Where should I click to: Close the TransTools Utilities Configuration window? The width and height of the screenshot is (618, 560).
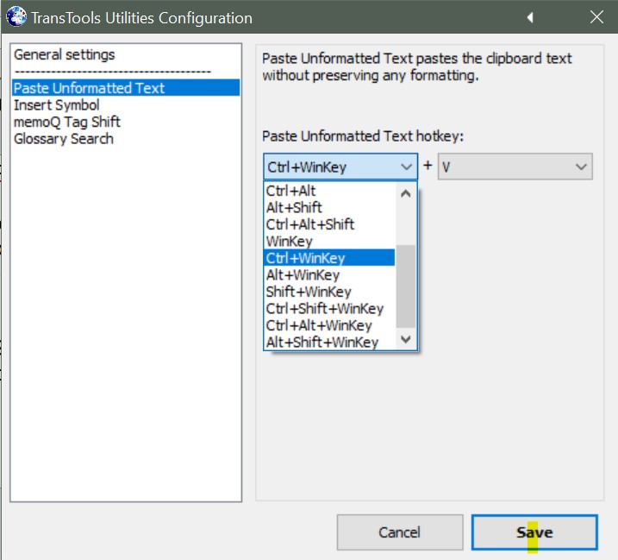(596, 17)
